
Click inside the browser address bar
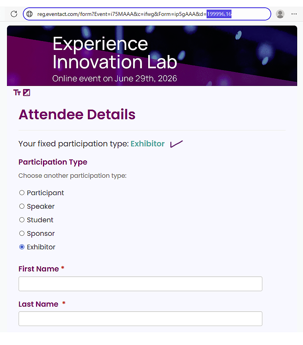(x=116, y=14)
